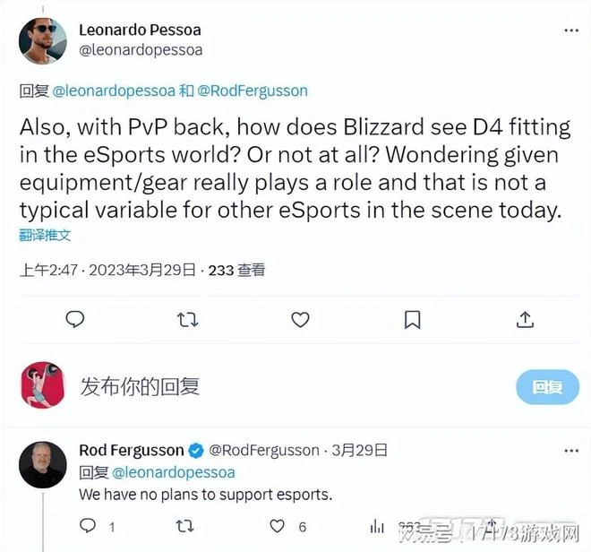View analytics of Rod Fergusson's reply
The height and width of the screenshot is (552, 591).
pyautogui.click(x=377, y=526)
